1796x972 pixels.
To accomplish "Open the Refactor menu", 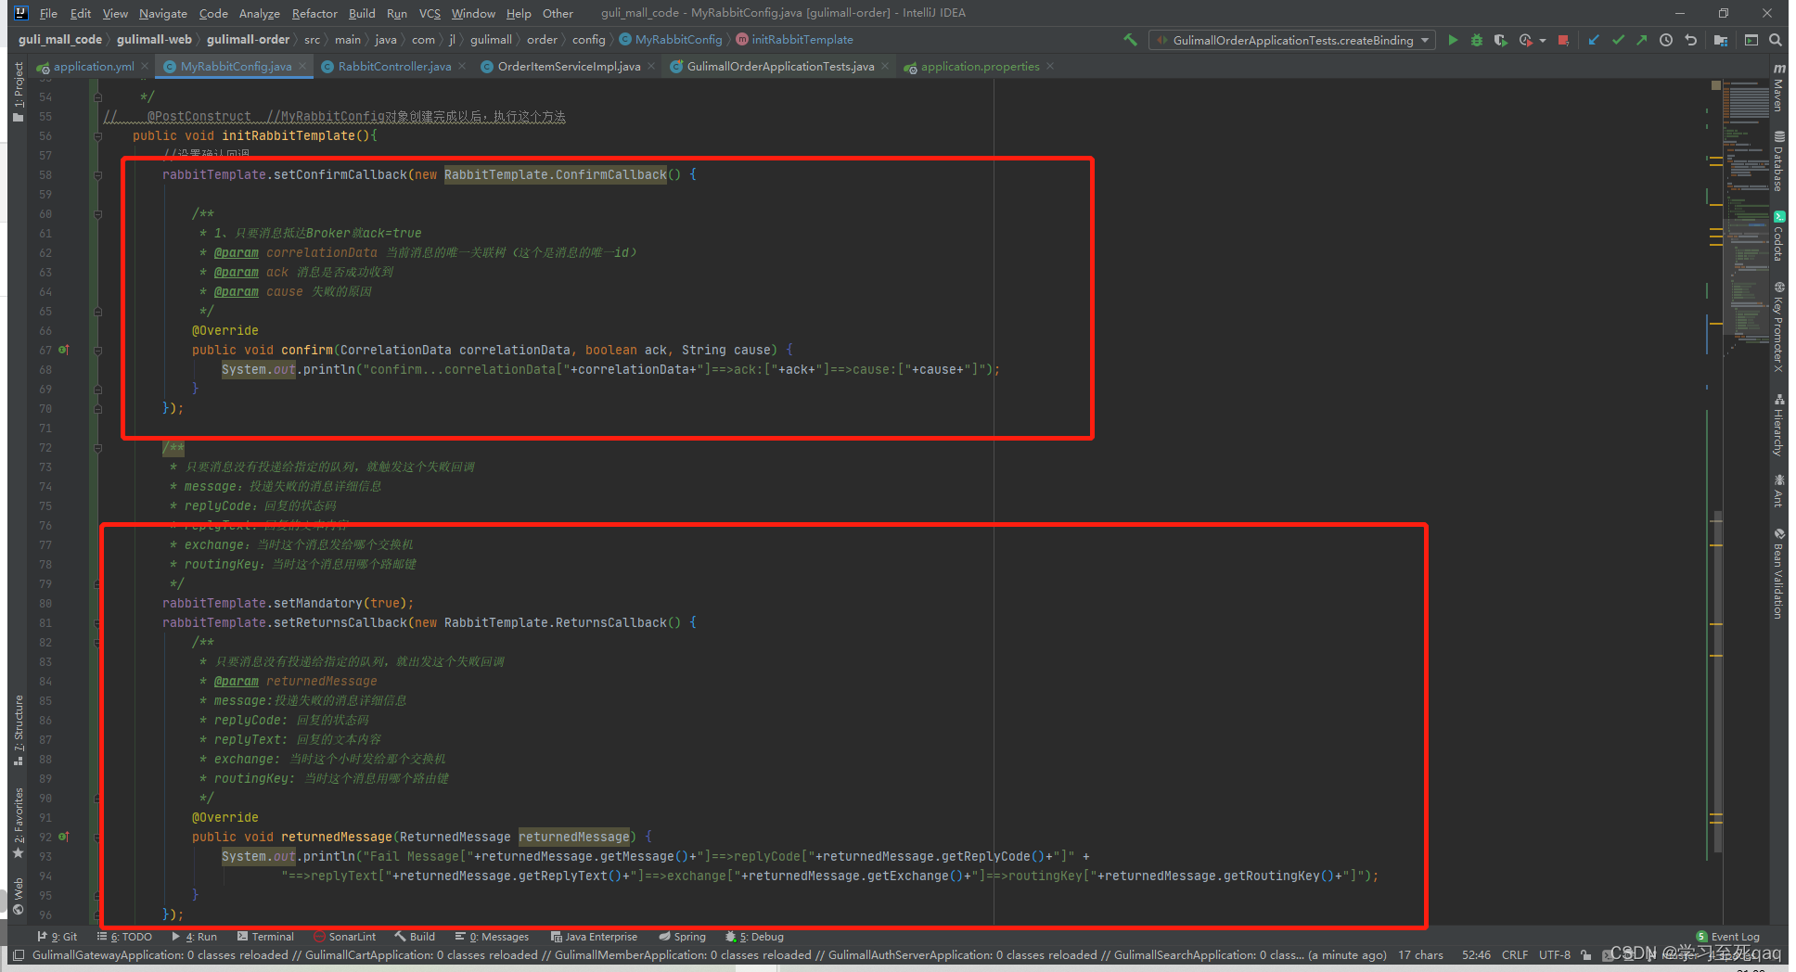I will 314,13.
